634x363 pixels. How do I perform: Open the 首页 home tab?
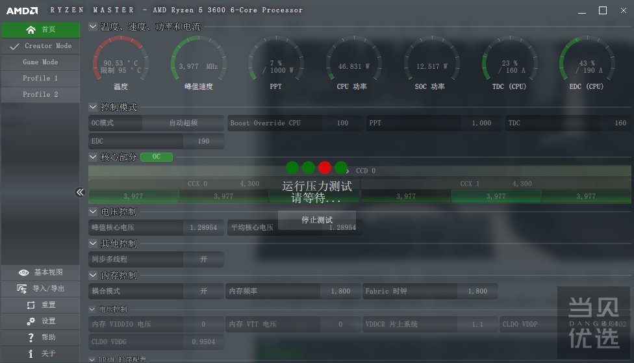(x=40, y=29)
